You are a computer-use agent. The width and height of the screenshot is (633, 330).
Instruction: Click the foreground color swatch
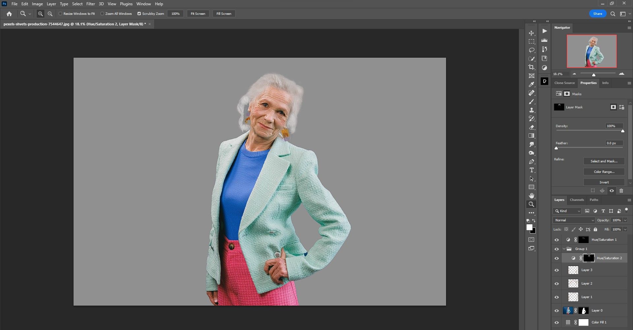[529, 228]
